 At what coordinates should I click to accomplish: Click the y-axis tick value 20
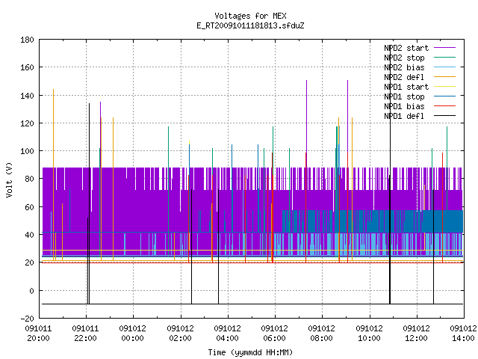[30, 263]
